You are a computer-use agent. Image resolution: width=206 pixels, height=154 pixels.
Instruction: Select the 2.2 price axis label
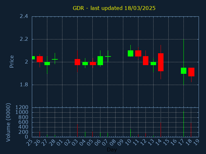click(24, 39)
